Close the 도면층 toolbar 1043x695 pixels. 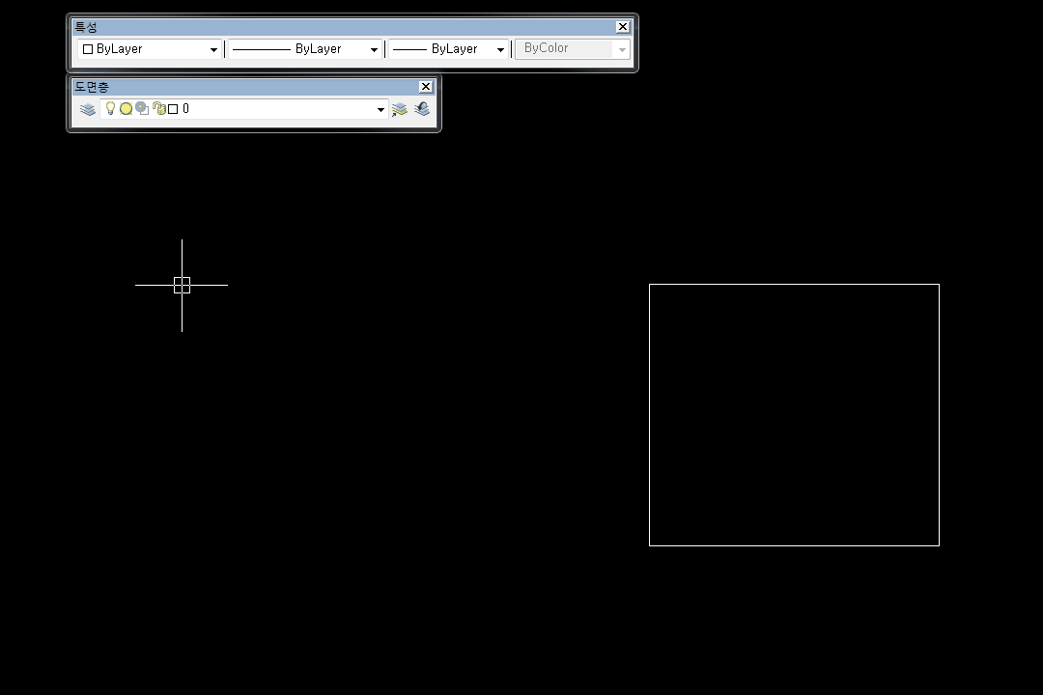click(x=426, y=87)
